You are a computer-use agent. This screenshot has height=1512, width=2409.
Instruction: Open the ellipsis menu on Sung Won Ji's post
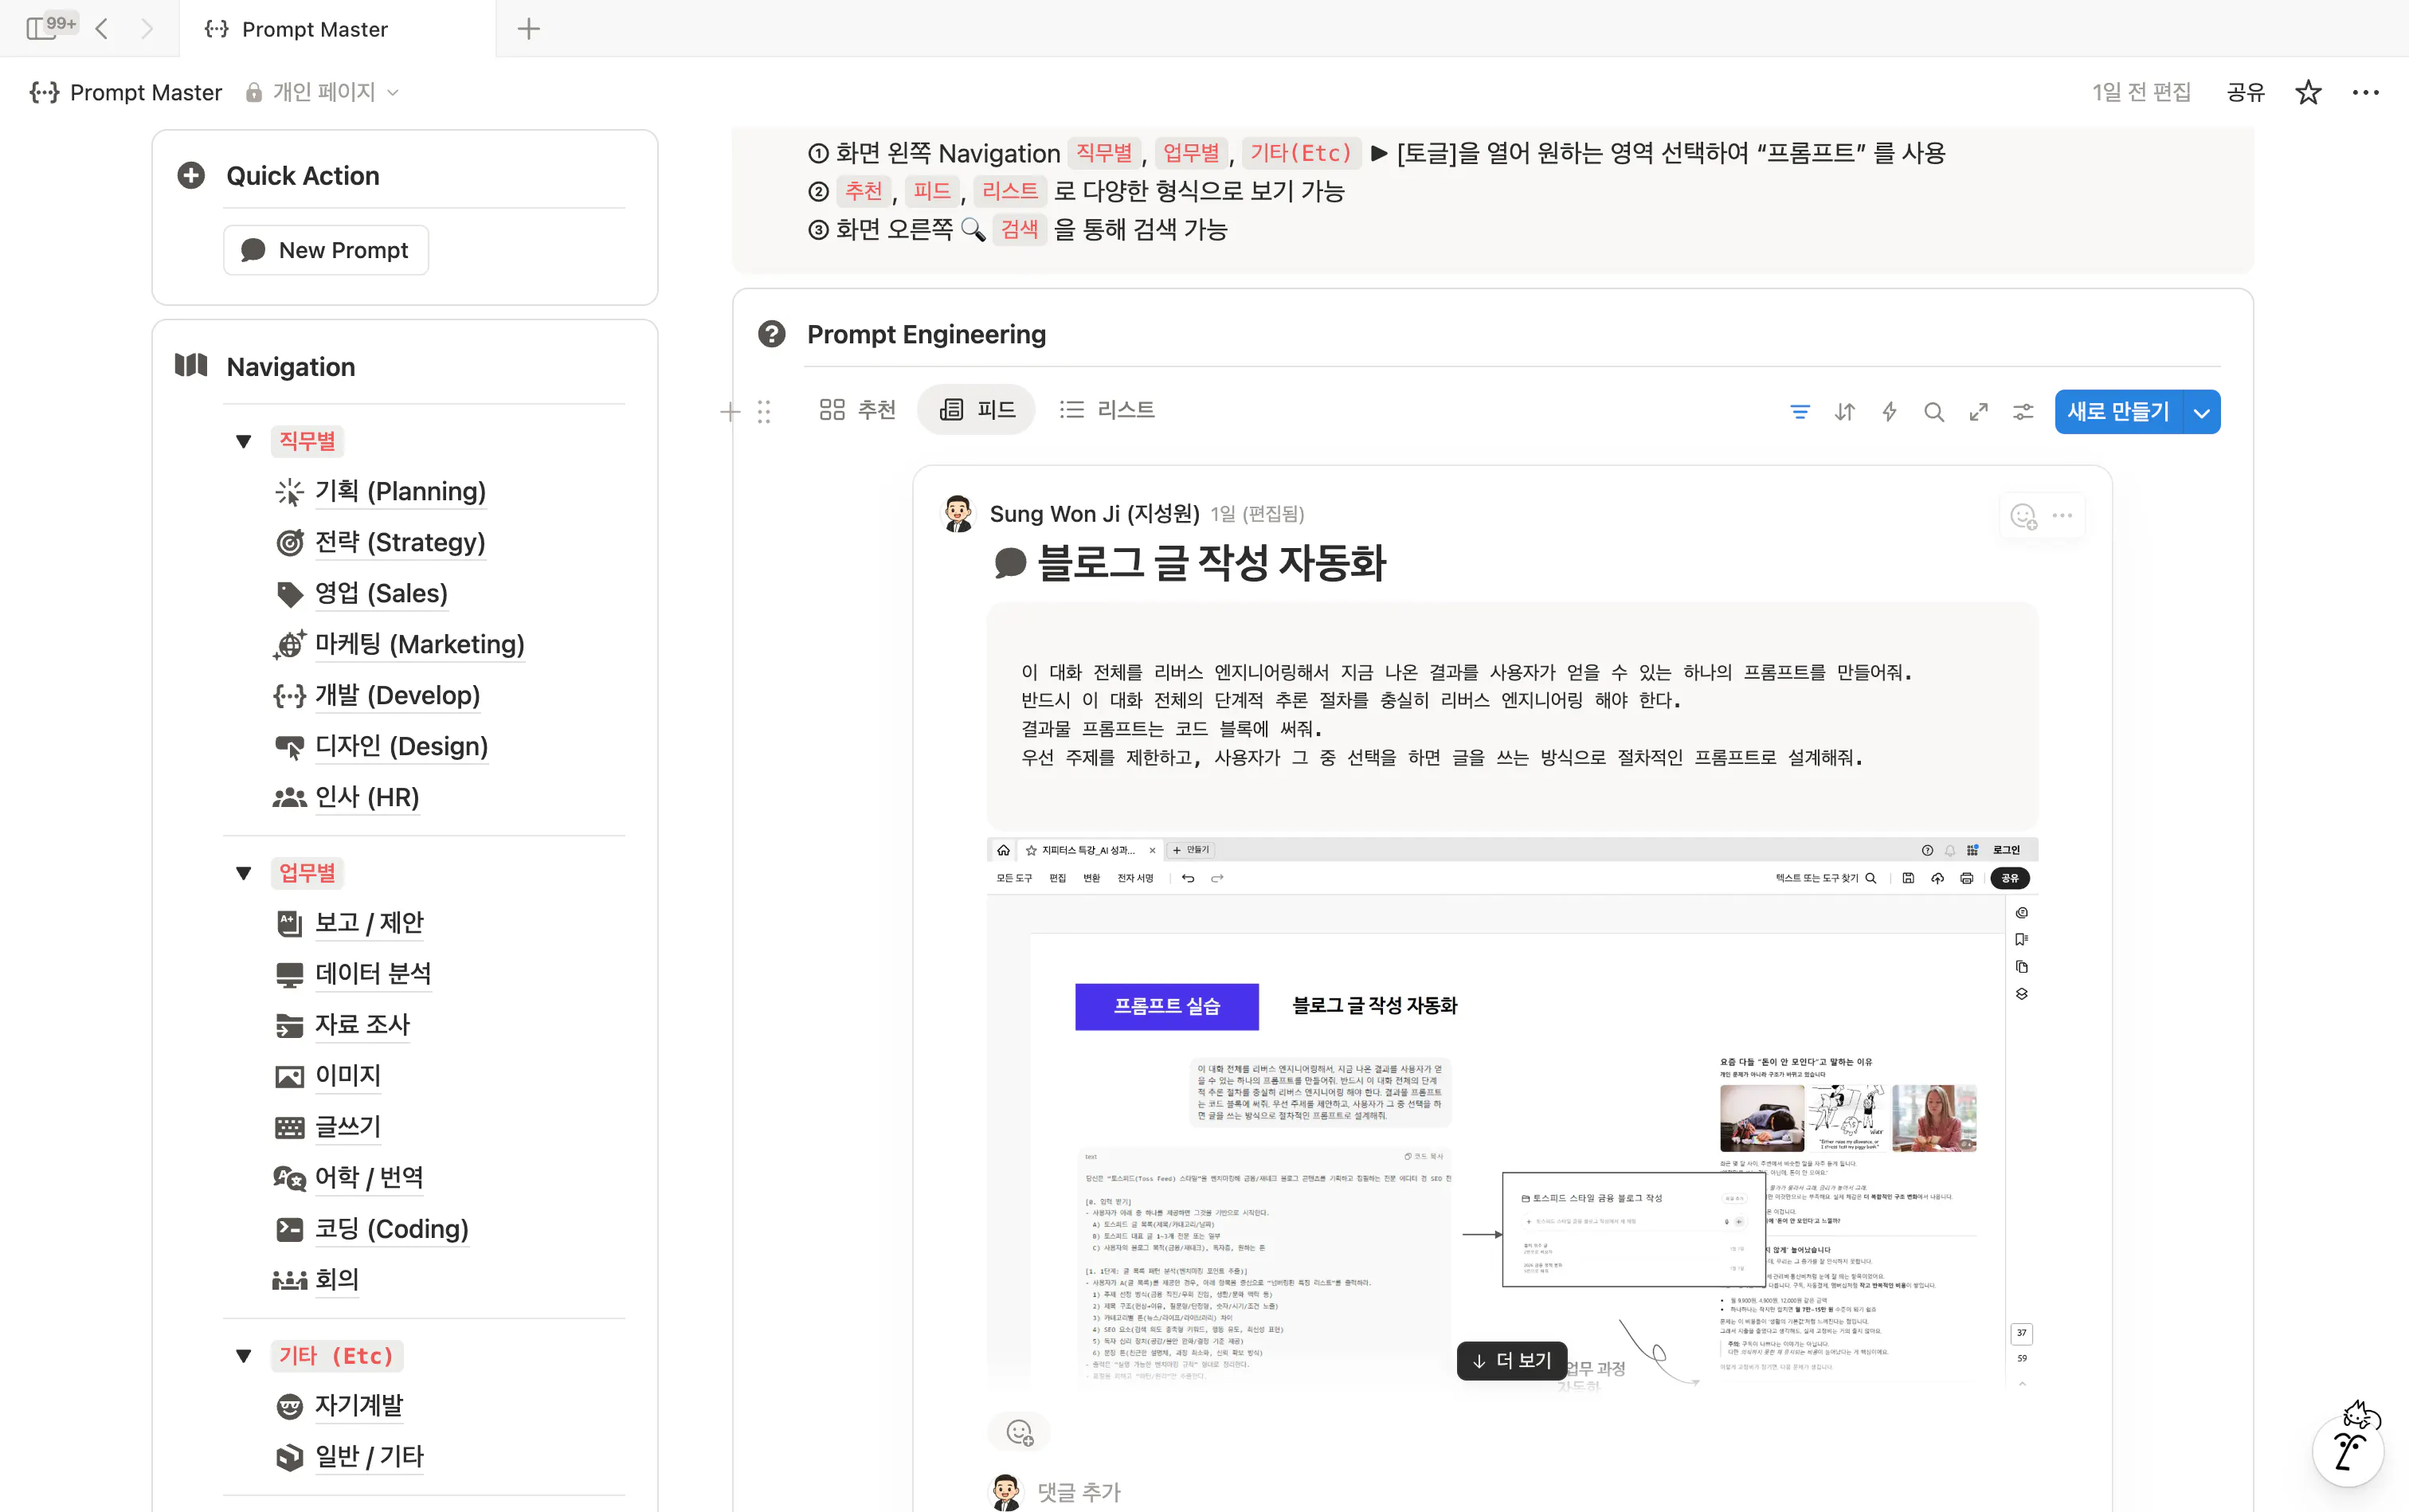(2062, 515)
